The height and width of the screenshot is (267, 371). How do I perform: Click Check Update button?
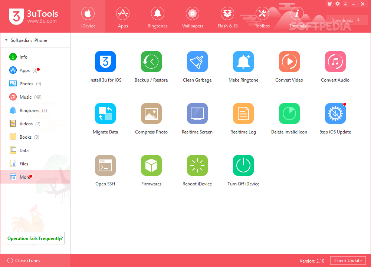(x=348, y=261)
